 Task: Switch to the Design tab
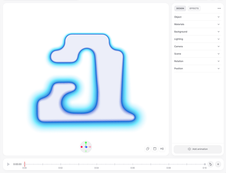[180, 9]
